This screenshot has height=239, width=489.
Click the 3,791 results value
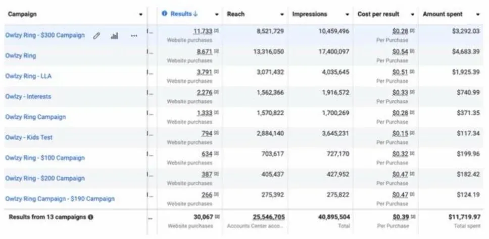pos(204,72)
